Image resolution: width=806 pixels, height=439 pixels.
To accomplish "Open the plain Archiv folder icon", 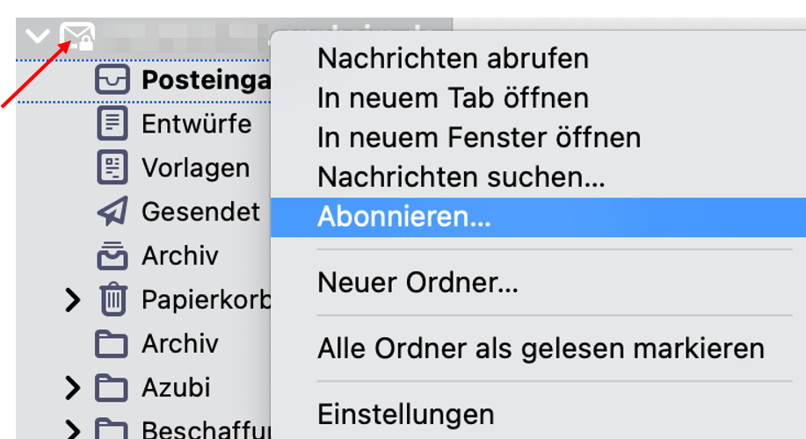I will click(111, 344).
